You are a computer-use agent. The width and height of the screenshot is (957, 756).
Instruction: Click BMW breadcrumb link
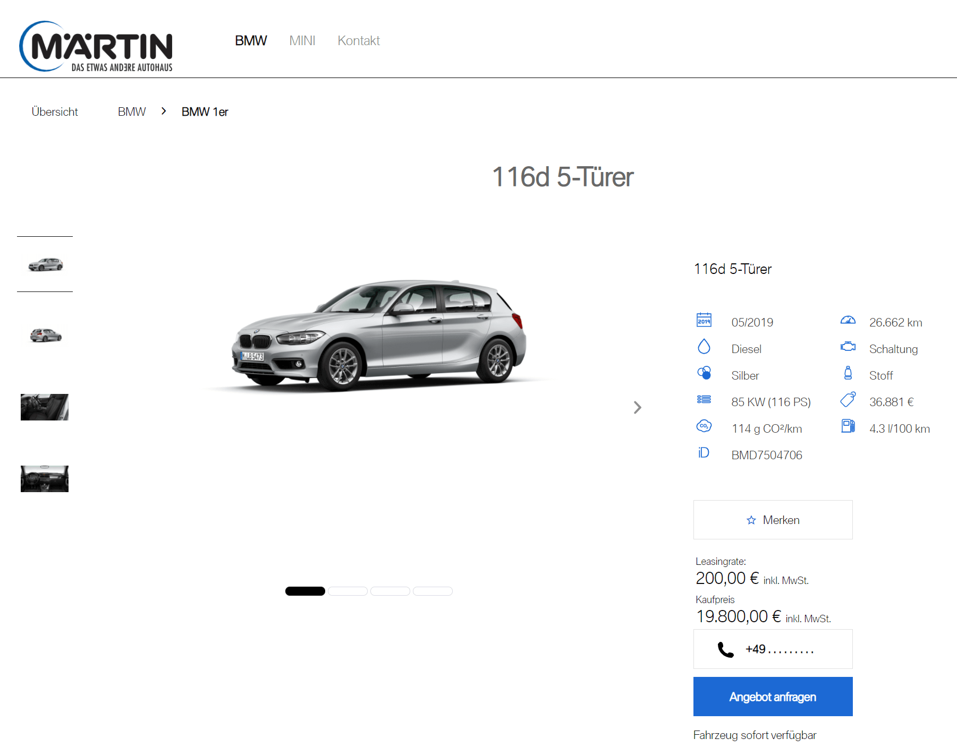(x=132, y=112)
